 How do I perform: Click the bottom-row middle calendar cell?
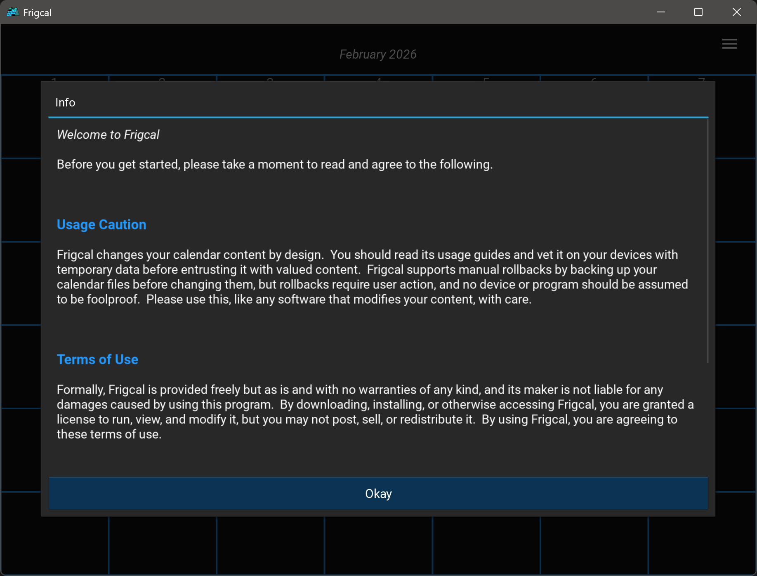tap(378, 545)
